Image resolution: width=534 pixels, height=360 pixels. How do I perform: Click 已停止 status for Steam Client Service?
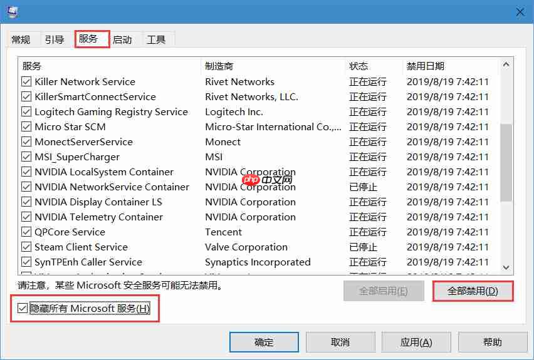click(363, 247)
